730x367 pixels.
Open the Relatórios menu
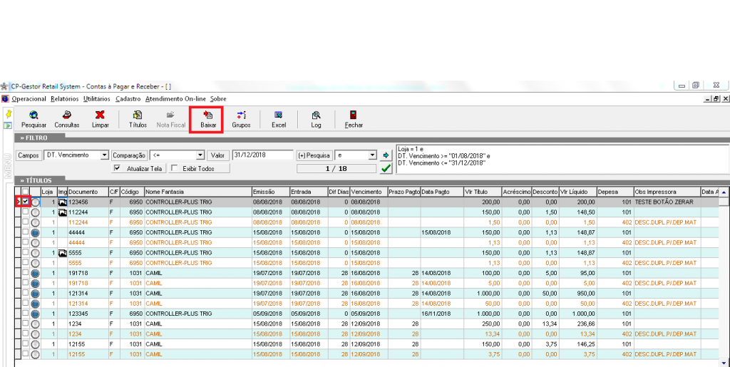coord(65,99)
